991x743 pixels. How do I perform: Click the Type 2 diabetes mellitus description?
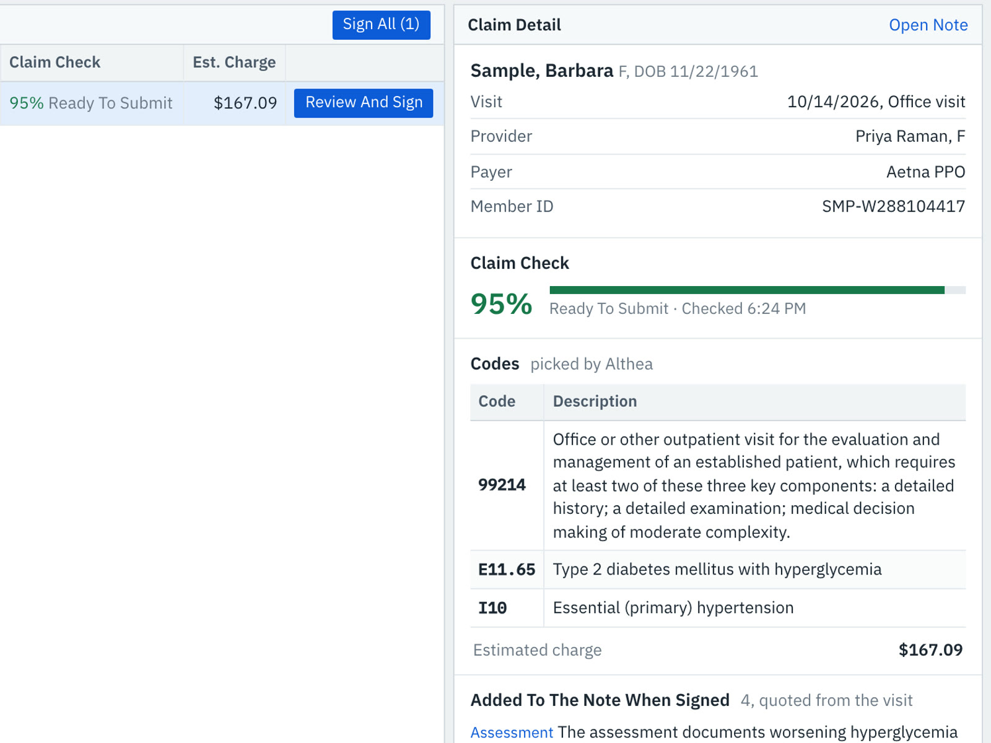point(717,570)
